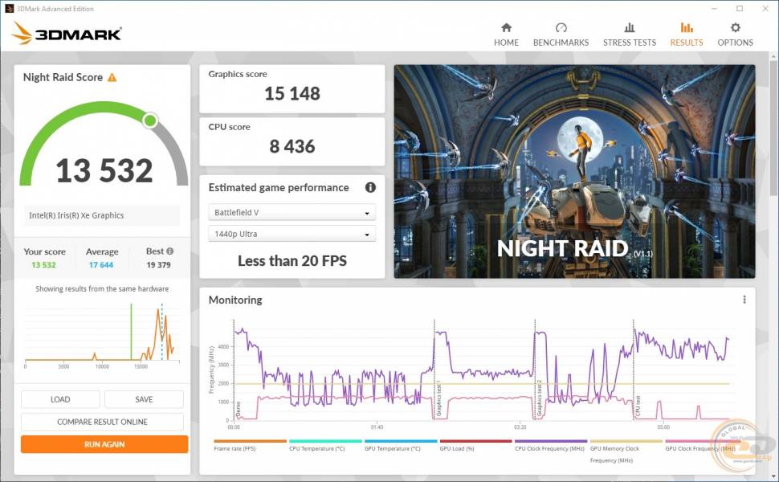Toggle Frame rate (FPS) legend swatch
The height and width of the screenshot is (482, 779).
click(251, 441)
